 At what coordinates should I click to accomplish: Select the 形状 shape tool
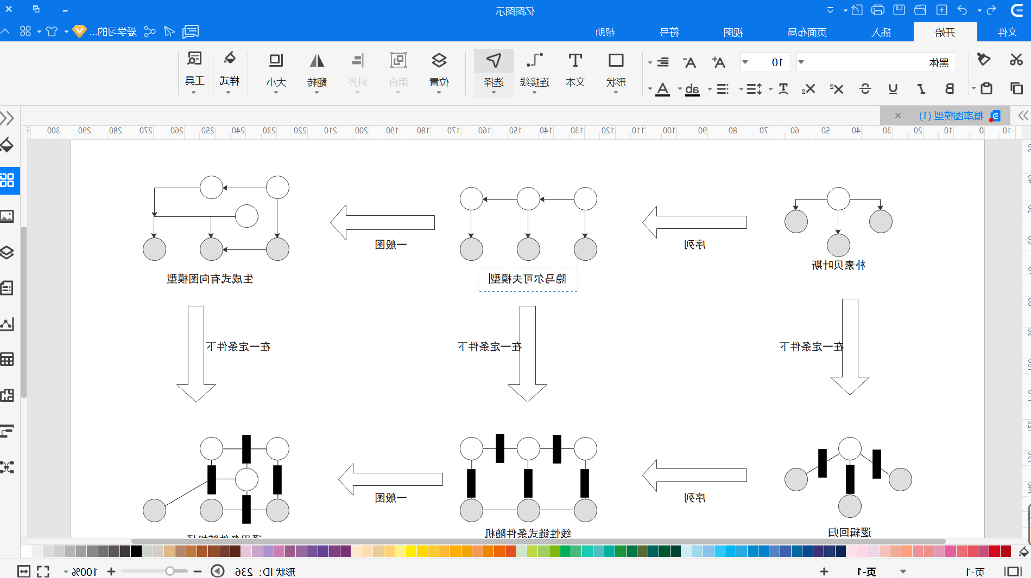[x=616, y=69]
